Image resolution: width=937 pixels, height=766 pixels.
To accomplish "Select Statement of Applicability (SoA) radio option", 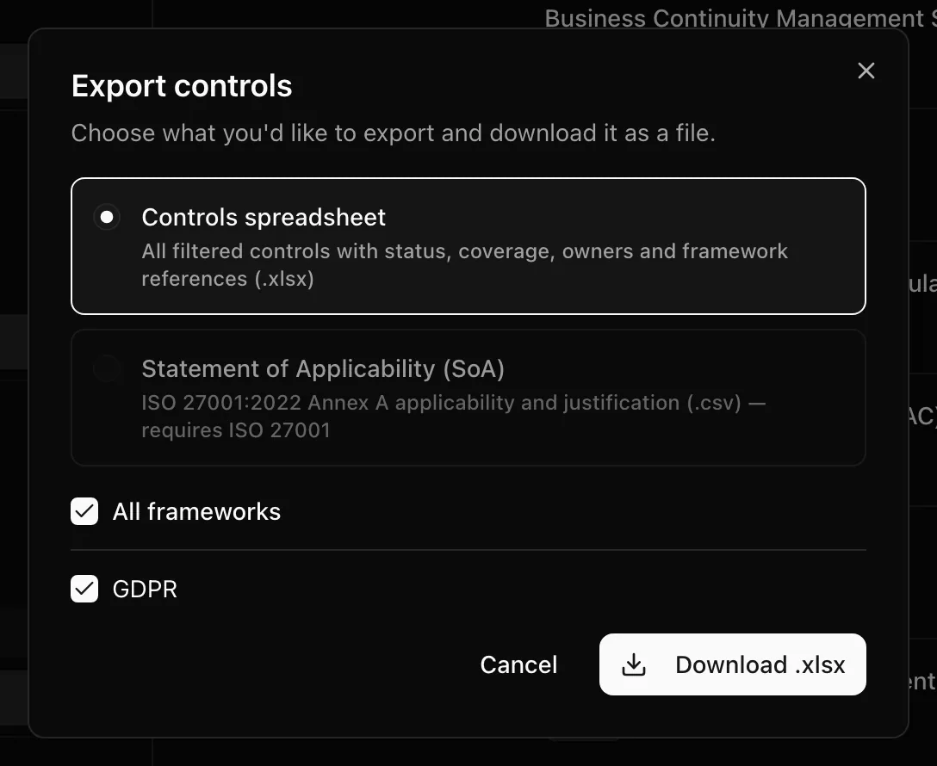I will (107, 368).
